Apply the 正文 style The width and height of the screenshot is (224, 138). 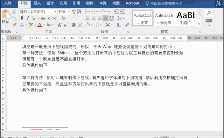(x=142, y=18)
